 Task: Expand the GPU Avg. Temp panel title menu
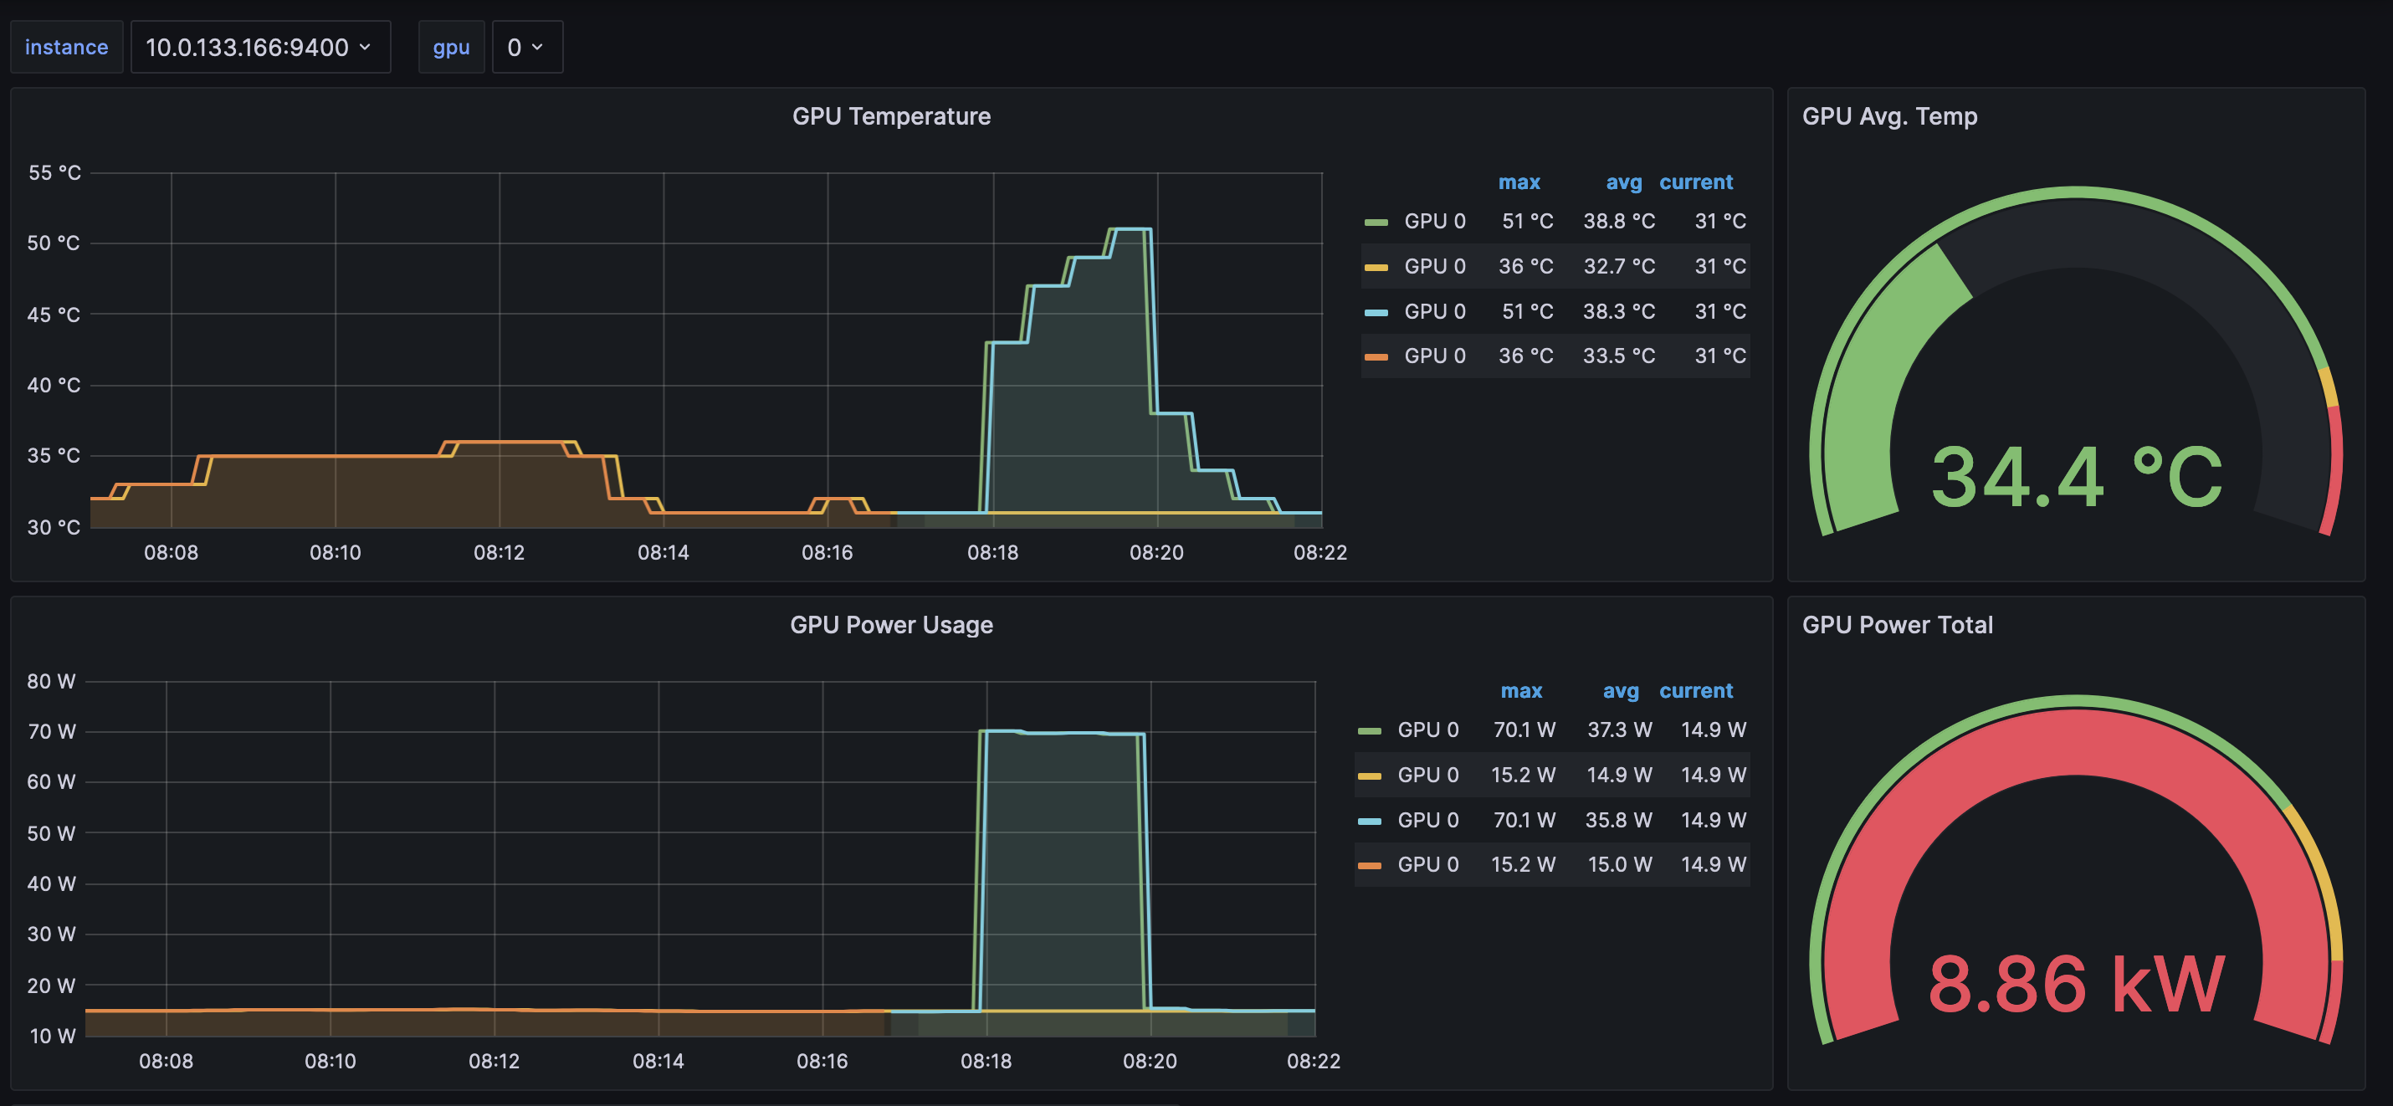(1888, 116)
